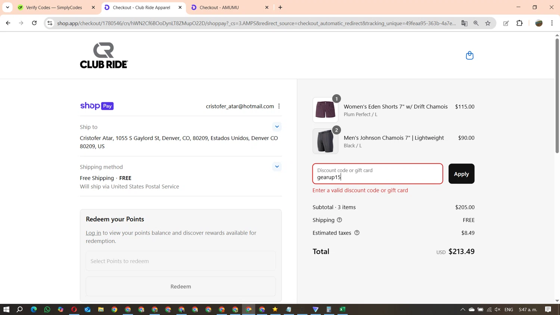The width and height of the screenshot is (560, 315).
Task: Click the Men's Johnson Chamois product name
Action: [394, 138]
